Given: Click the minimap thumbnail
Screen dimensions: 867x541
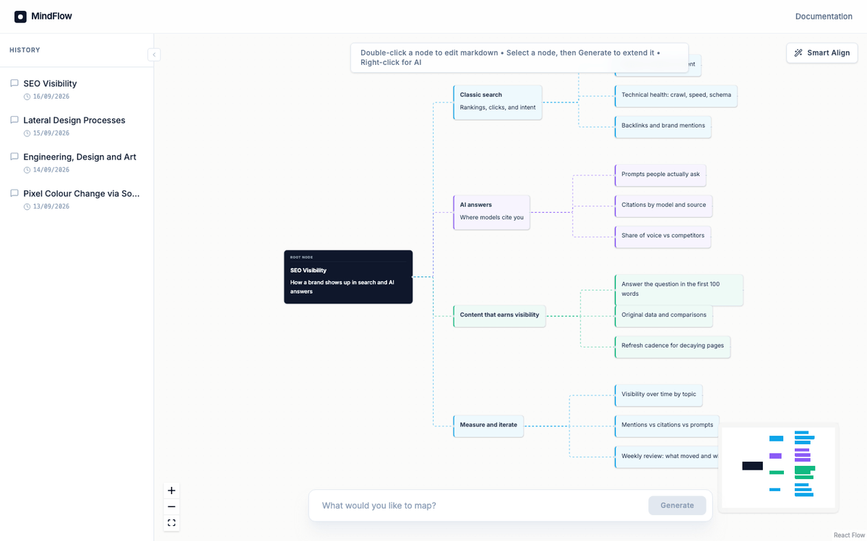Looking at the screenshot, I should tap(778, 467).
